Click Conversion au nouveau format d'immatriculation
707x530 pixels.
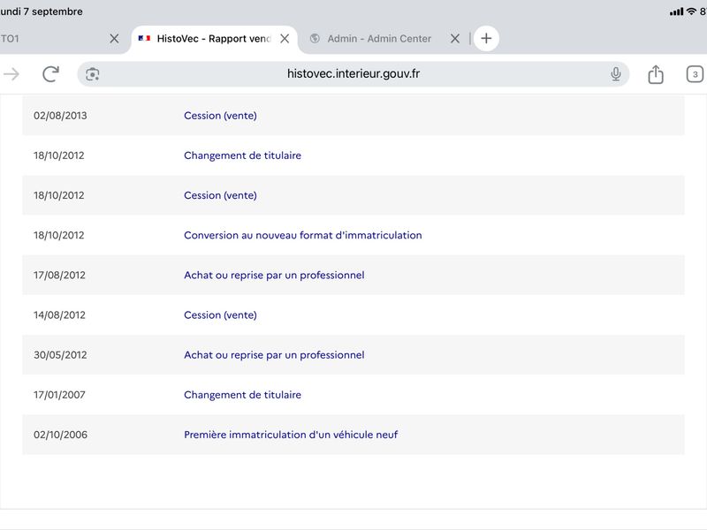(302, 235)
